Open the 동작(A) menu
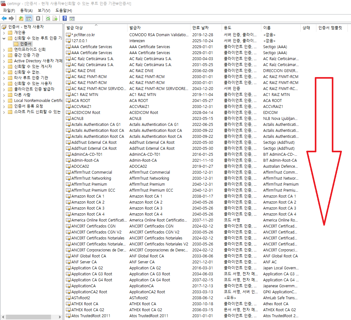351x320 pixels. pyautogui.click(x=26, y=10)
